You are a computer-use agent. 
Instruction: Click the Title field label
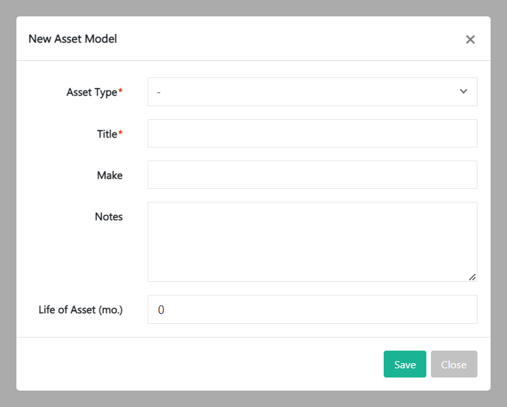pyautogui.click(x=107, y=134)
